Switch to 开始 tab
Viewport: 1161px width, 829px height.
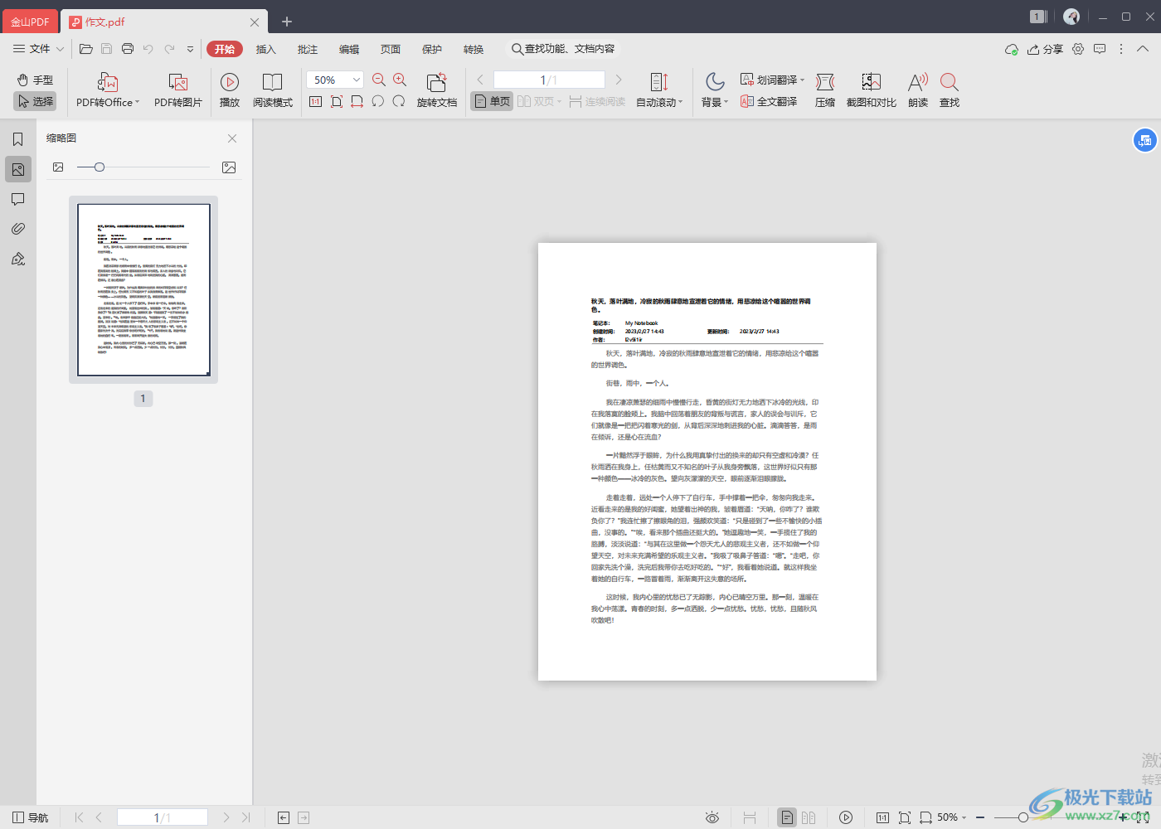tap(225, 49)
